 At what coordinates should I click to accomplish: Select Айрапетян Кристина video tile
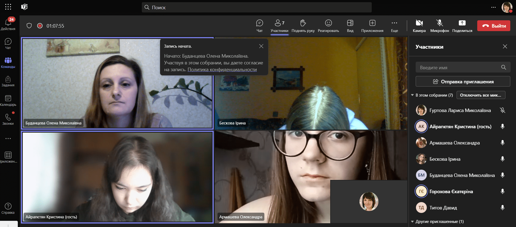(117, 177)
